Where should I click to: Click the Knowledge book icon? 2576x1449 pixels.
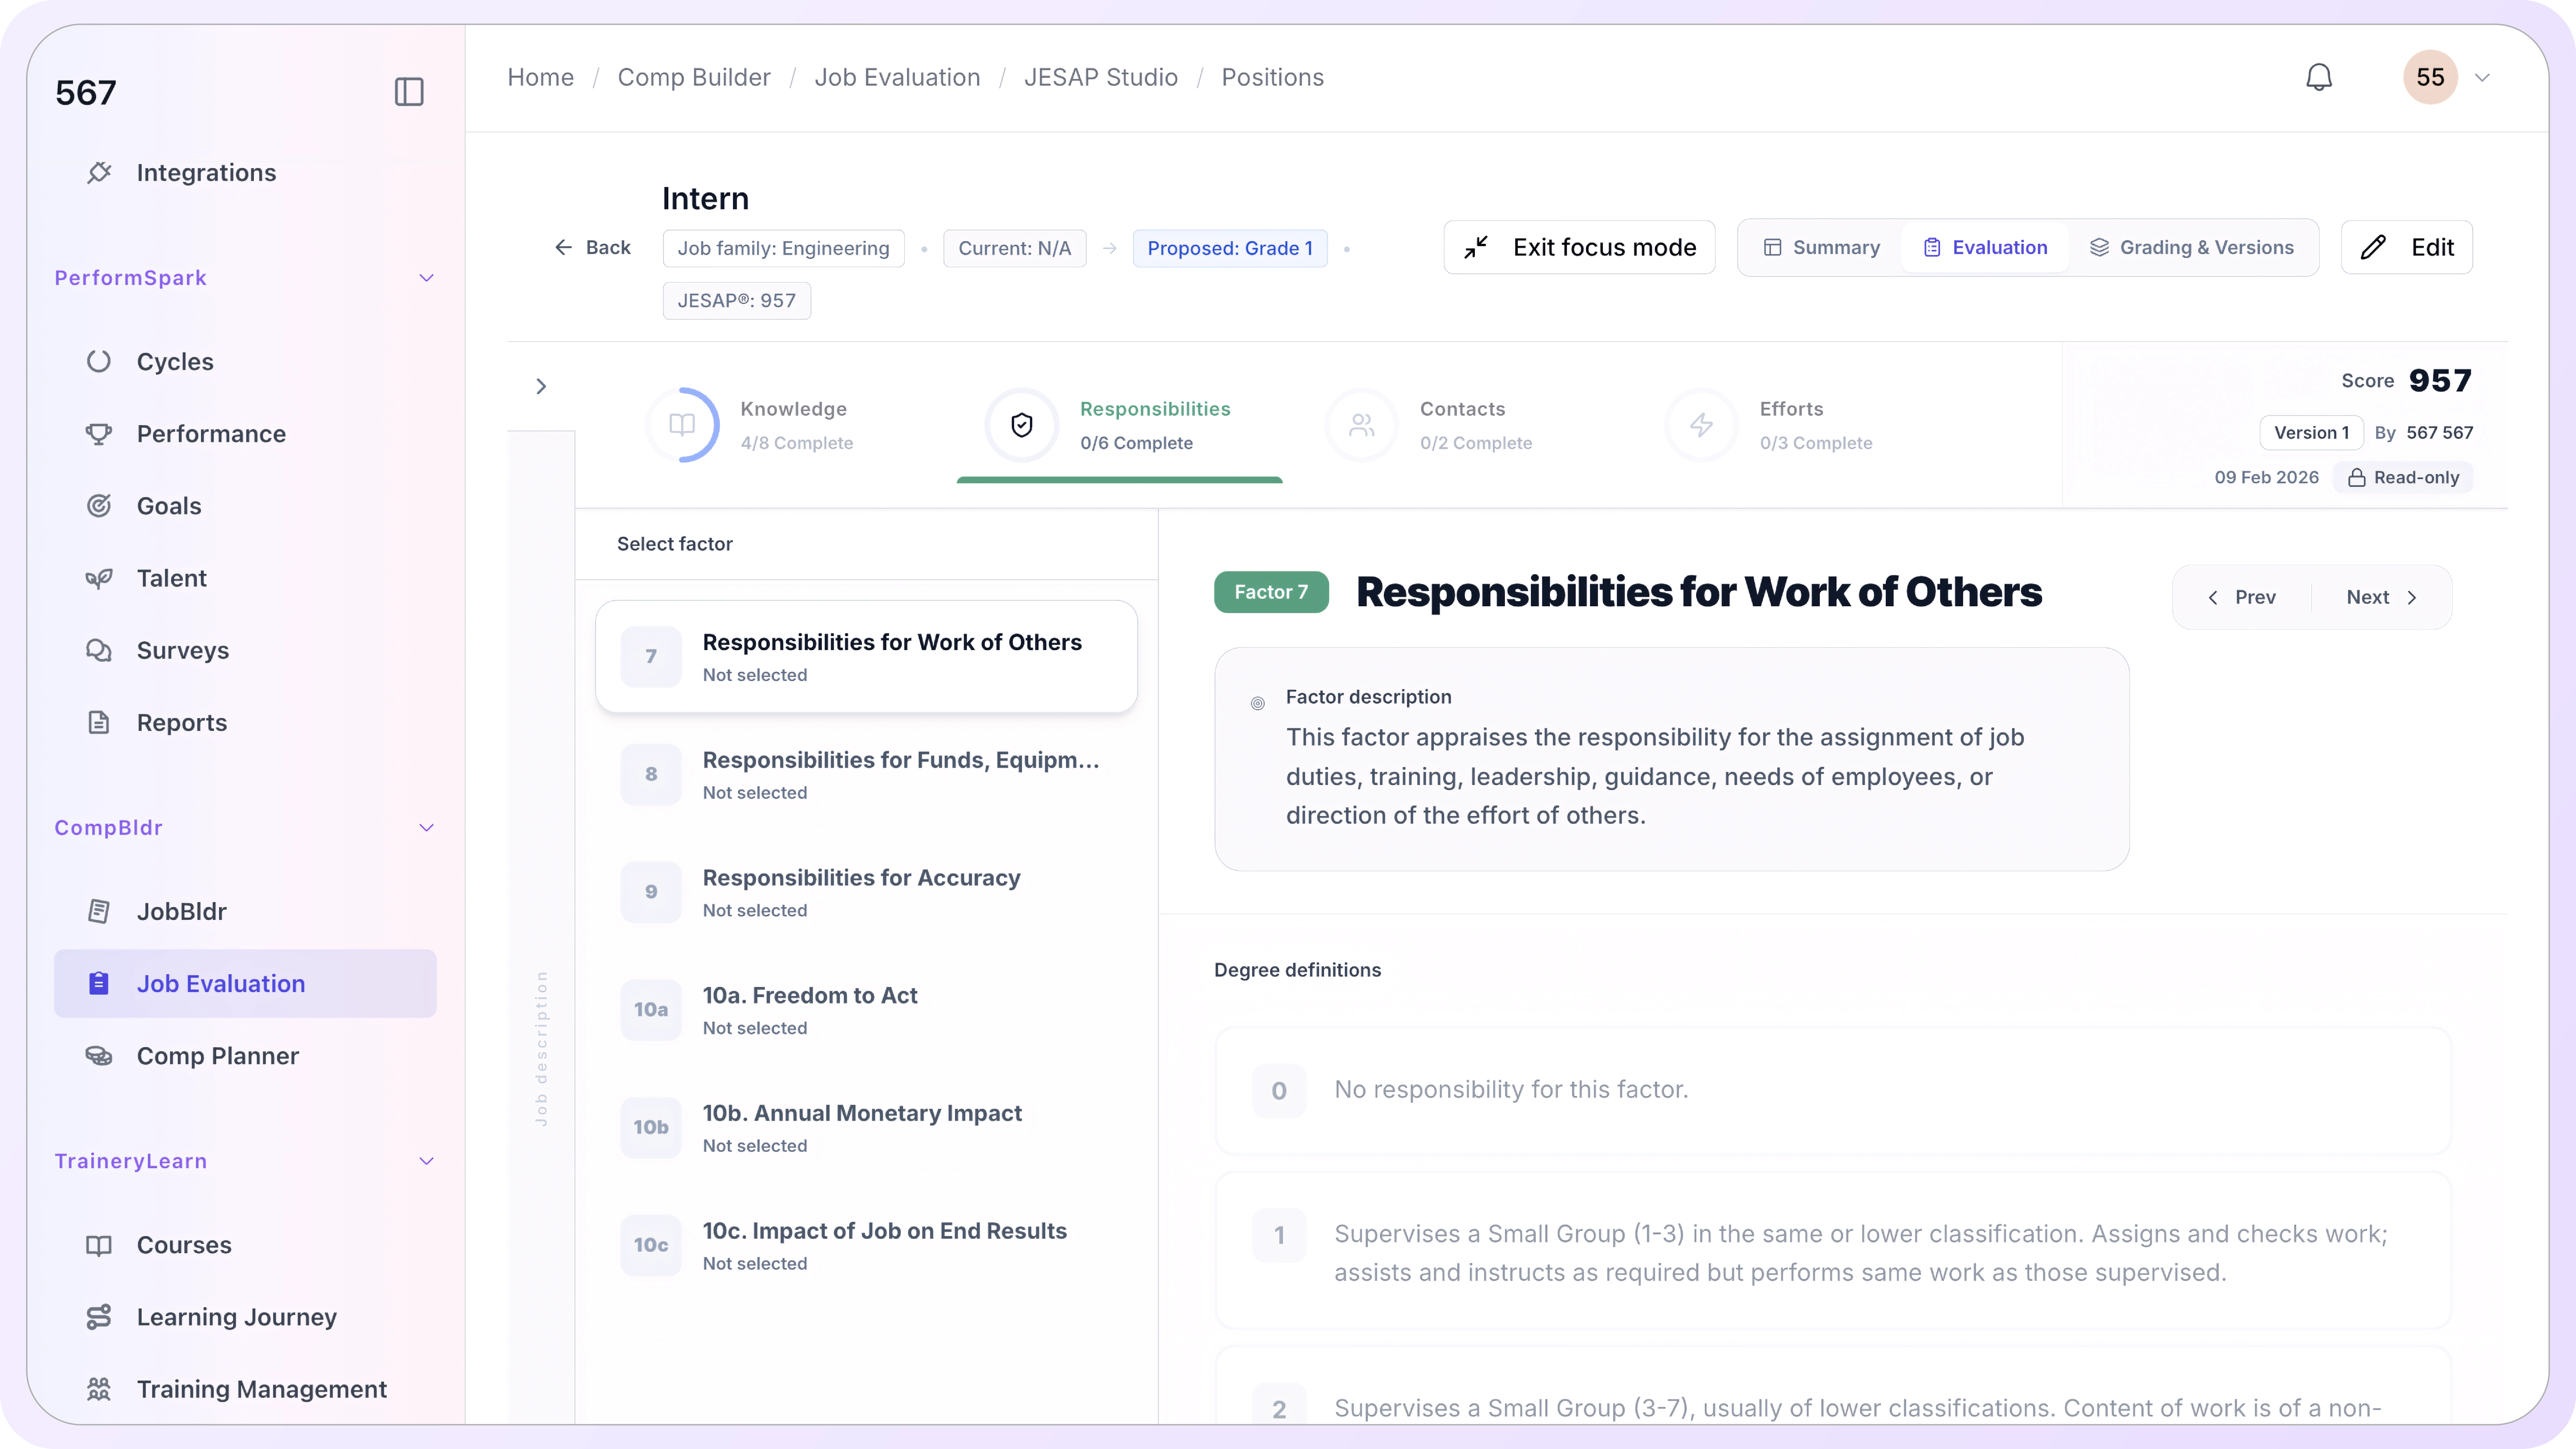click(x=682, y=425)
